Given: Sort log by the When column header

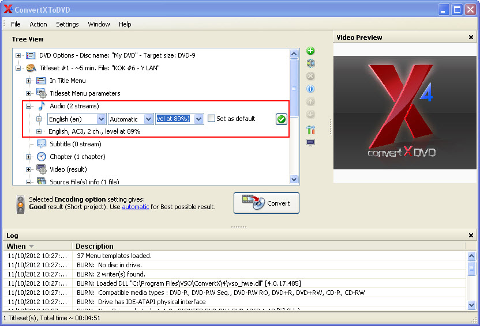Looking at the screenshot, I should 37,247.
